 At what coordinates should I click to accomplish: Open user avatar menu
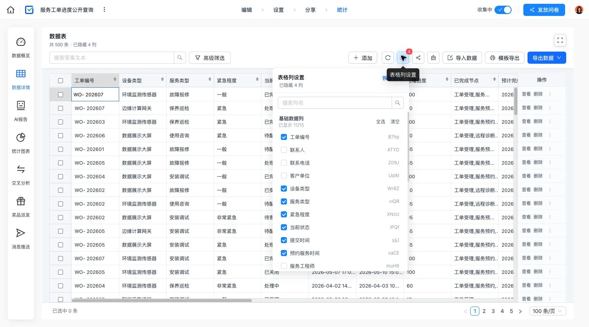[x=579, y=10]
